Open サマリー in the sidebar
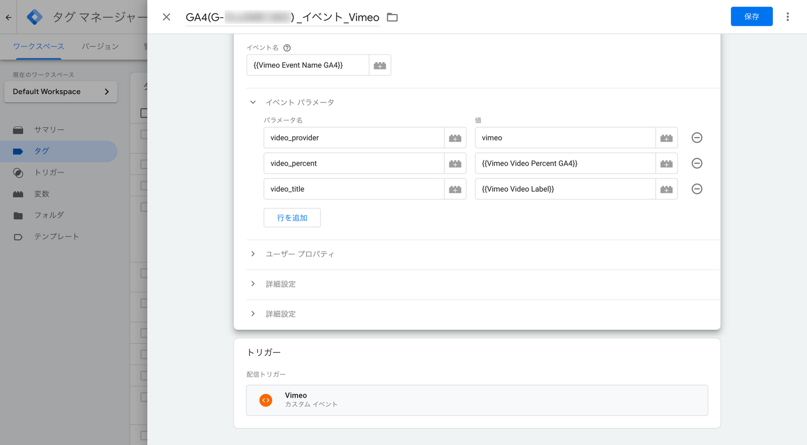Viewport: 807px width, 445px height. pos(59,130)
